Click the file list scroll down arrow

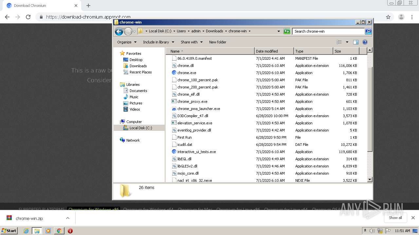(370, 180)
